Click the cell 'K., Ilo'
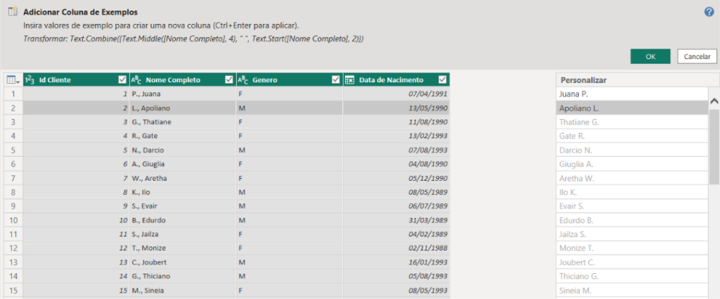The image size is (720, 299). (x=183, y=192)
